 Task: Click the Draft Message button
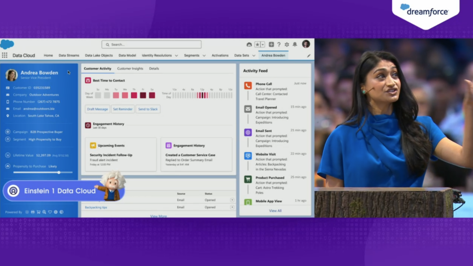[x=97, y=109]
